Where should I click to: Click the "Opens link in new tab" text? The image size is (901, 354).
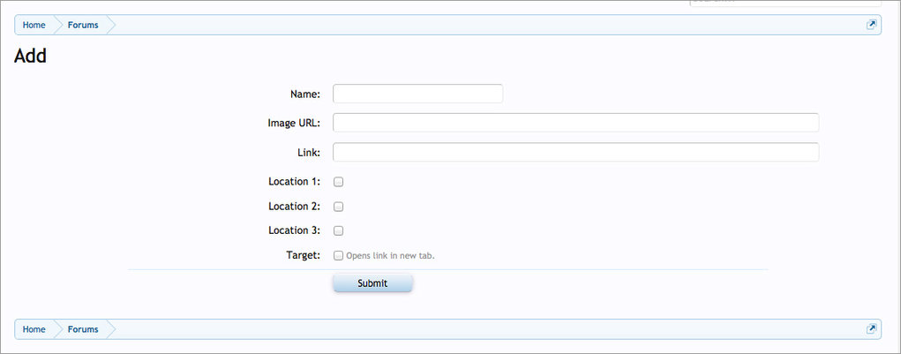pyautogui.click(x=390, y=256)
